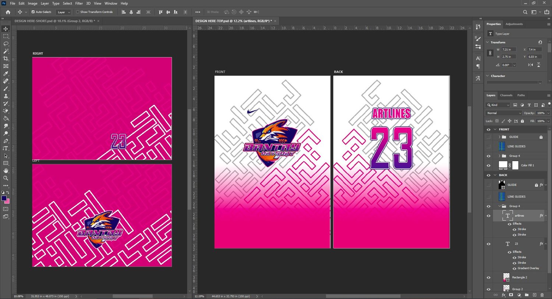This screenshot has width=552, height=299.
Task: Select the Color Fill 1 layer thumbnail
Action: pos(503,165)
